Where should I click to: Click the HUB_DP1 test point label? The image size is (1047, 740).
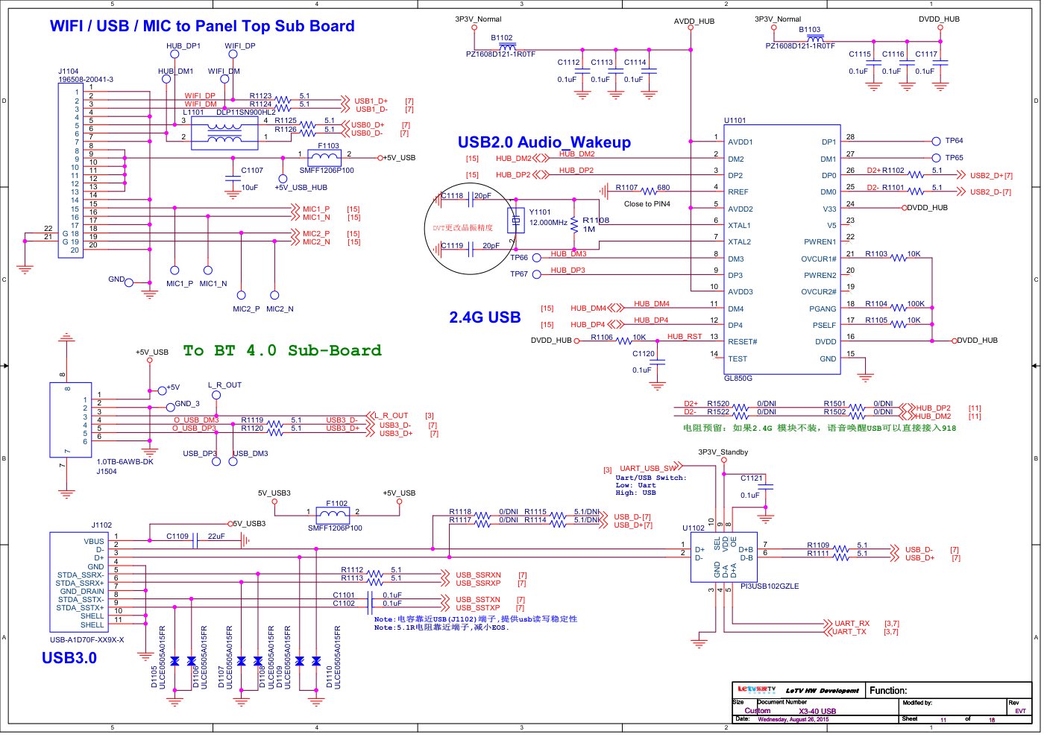(x=183, y=46)
